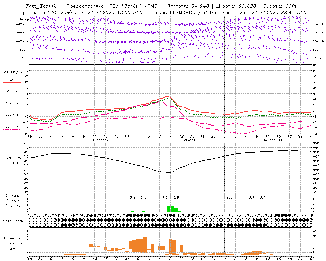Click the Tom_Tomsk station title
Viewport: 326px width, 261px height.
click(x=41, y=6)
